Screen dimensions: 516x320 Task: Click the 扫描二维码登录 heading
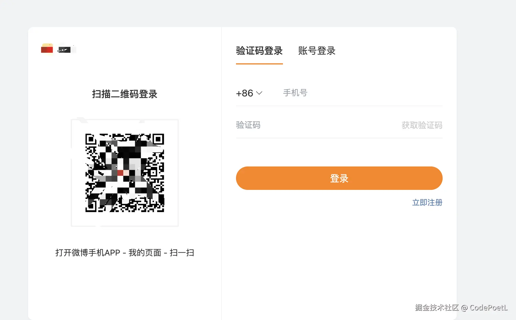(x=124, y=94)
